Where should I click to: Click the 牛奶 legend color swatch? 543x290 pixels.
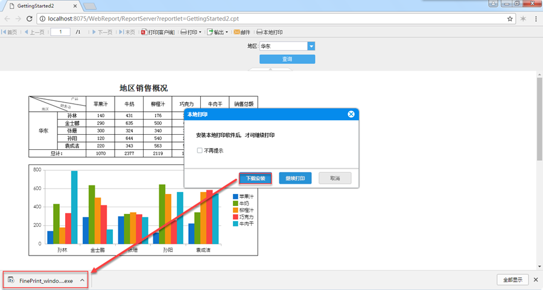[235, 203]
